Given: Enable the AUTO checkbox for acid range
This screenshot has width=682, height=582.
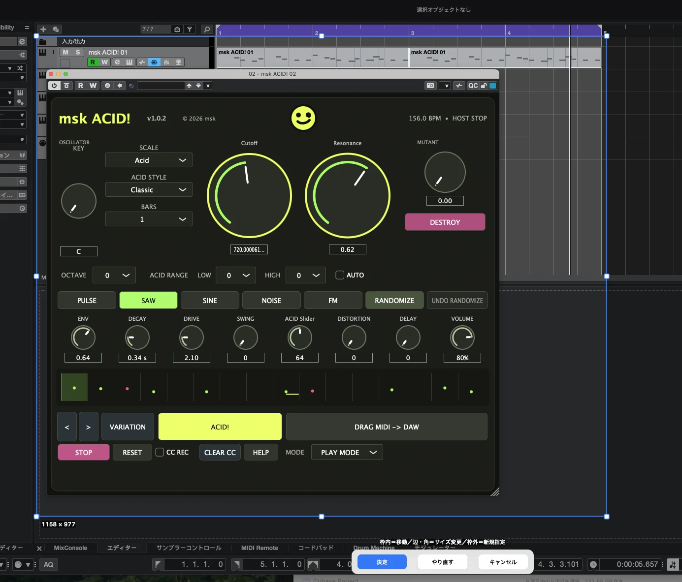Looking at the screenshot, I should (340, 275).
